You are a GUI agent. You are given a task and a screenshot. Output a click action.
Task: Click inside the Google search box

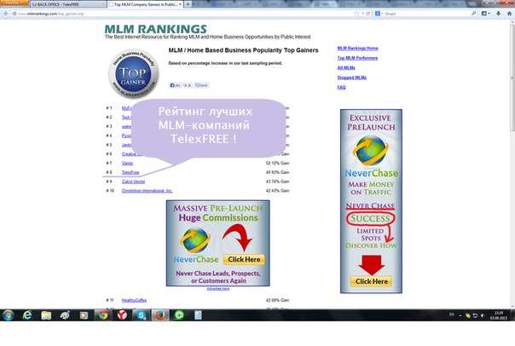click(x=427, y=14)
